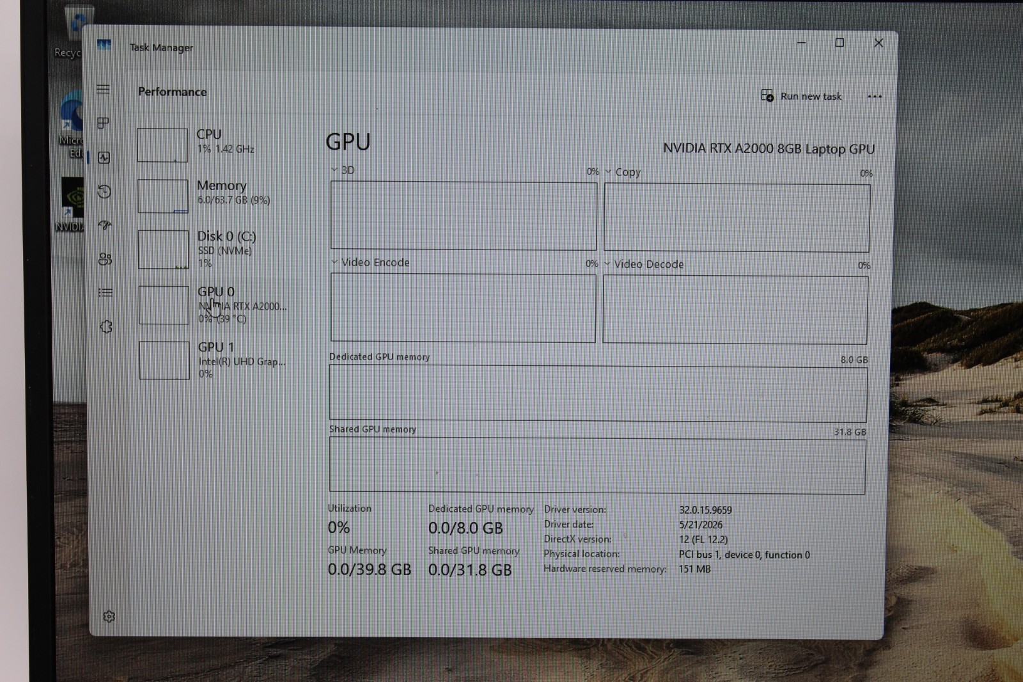
Task: Click the CPU mini graph thumbnail
Action: point(162,145)
